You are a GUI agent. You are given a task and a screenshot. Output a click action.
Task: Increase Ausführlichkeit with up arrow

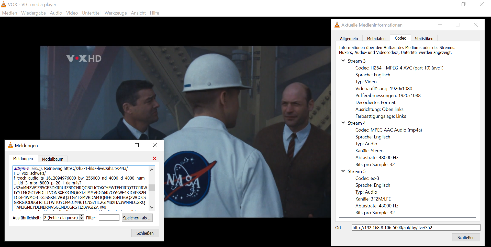pyautogui.click(x=82, y=216)
